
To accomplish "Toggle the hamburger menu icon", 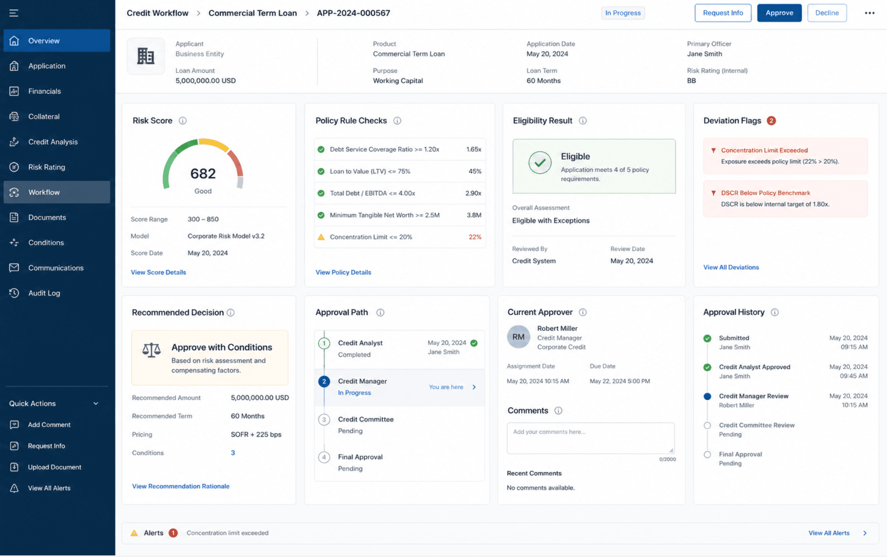I will (14, 13).
